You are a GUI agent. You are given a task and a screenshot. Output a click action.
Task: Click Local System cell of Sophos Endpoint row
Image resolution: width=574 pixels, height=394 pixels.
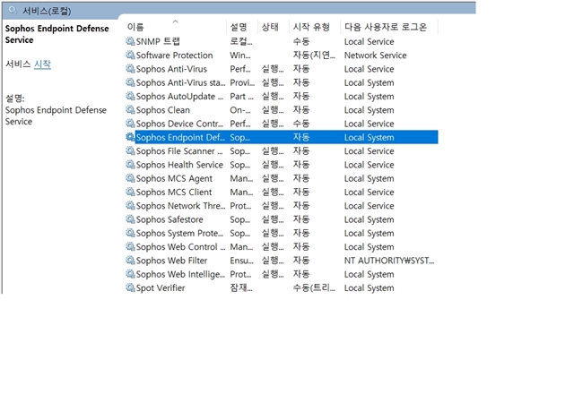pos(369,137)
